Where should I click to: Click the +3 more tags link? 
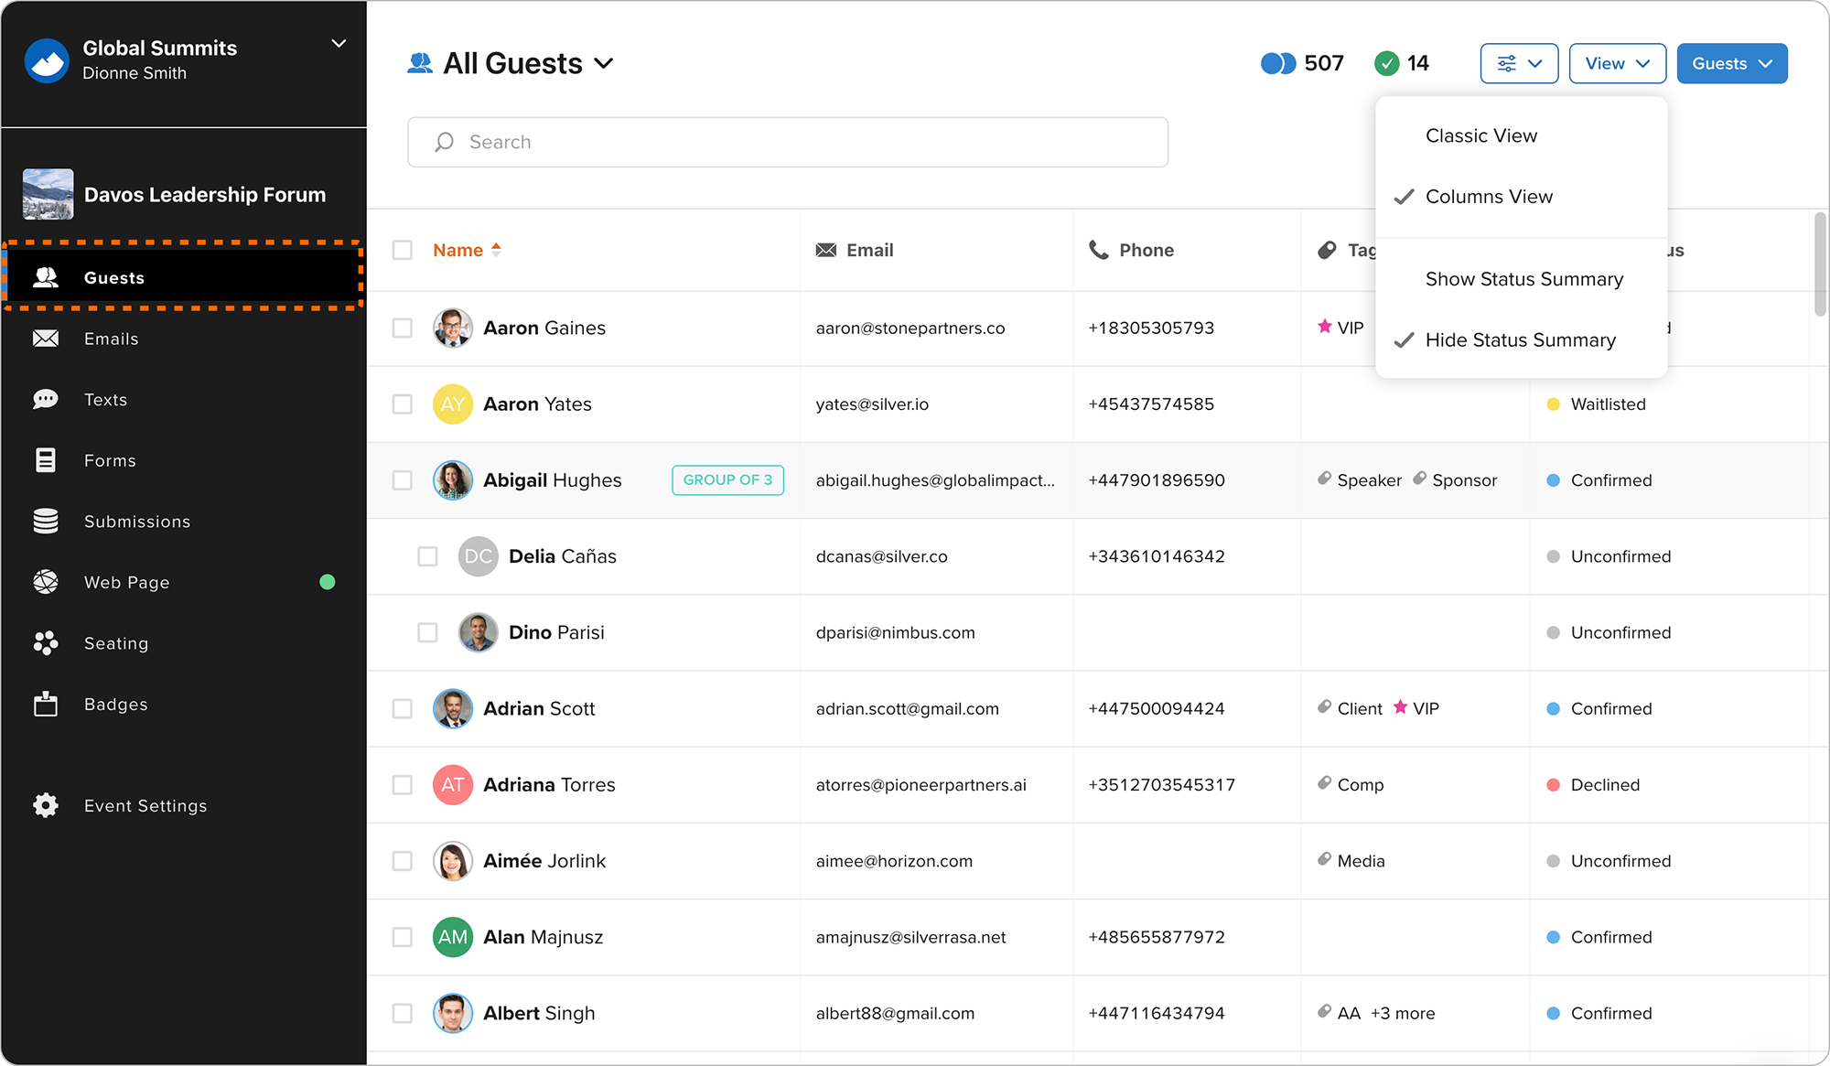click(1403, 1013)
